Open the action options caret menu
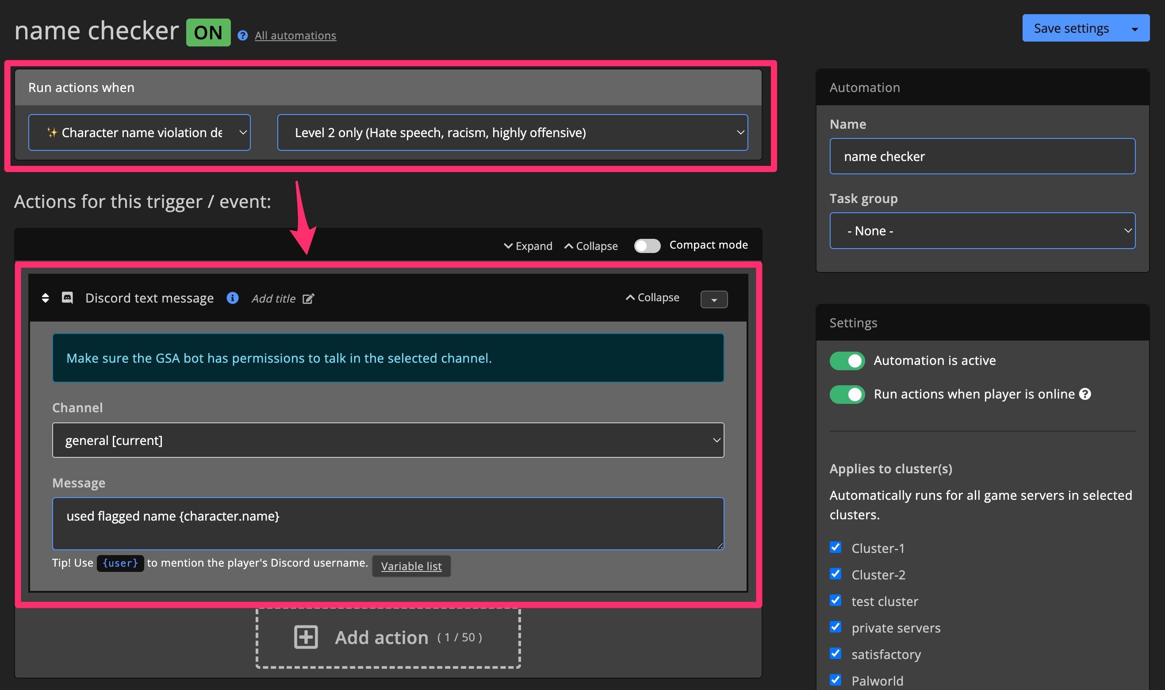The image size is (1165, 690). coord(713,299)
